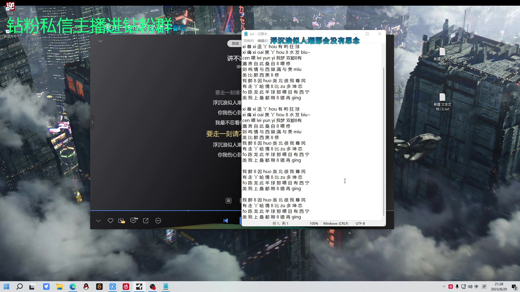The width and height of the screenshot is (520, 292).
Task: Toggle the Windows (CRLF) line-ending indicator
Action: coord(336,224)
